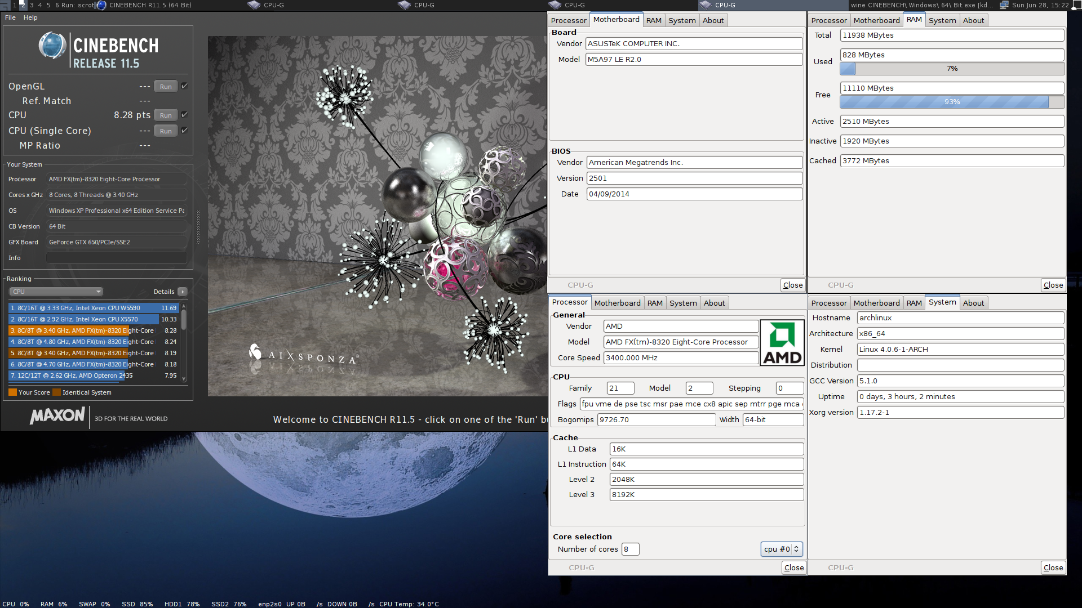Click the BIOS date 04/09/2014 field
This screenshot has height=608, width=1082.
point(694,194)
